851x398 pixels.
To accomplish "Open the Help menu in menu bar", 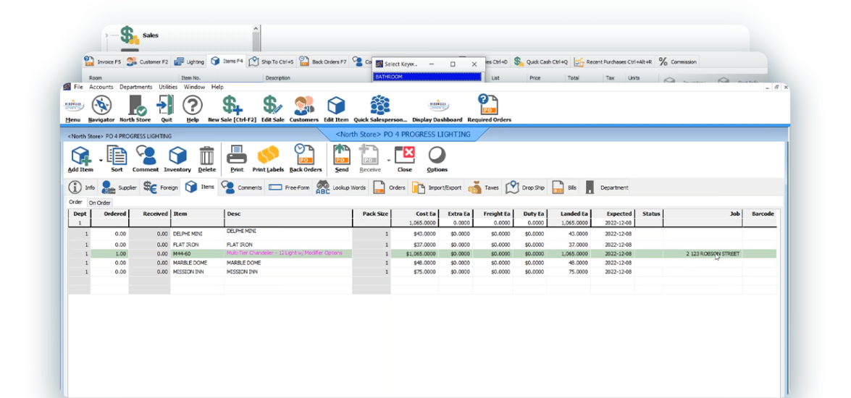I will [217, 87].
